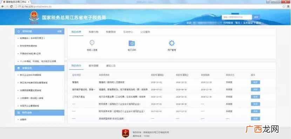Switch to the 我要办税 tab
Image resolution: width=291 pixels, height=139 pixels.
click(93, 32)
